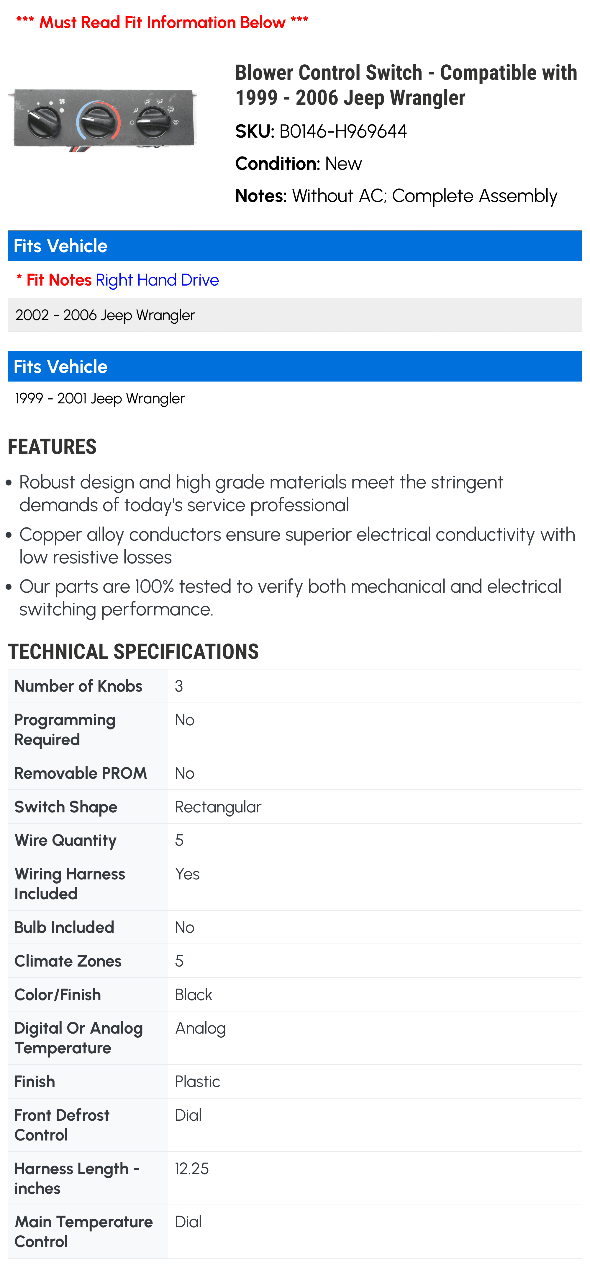Select the product title heading text
Image resolution: width=590 pixels, height=1266 pixels.
406,85
